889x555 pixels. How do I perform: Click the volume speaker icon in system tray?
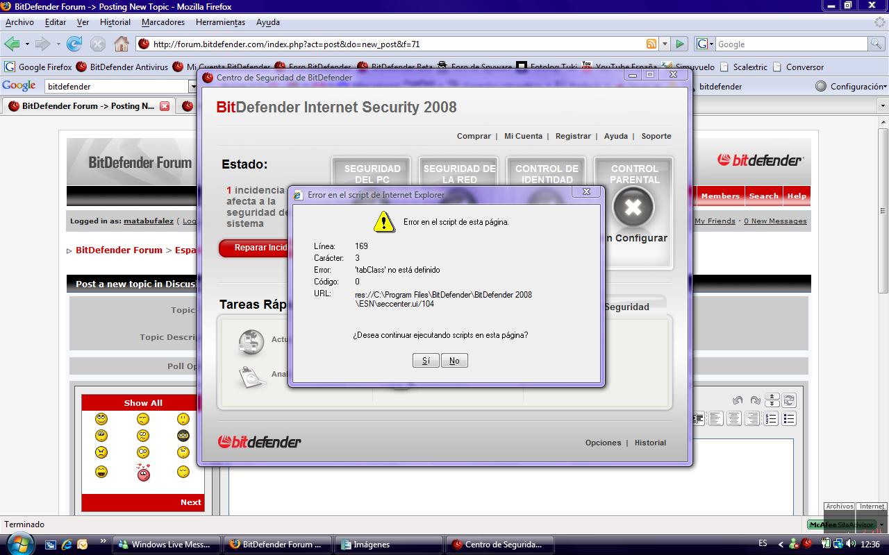[x=851, y=544]
